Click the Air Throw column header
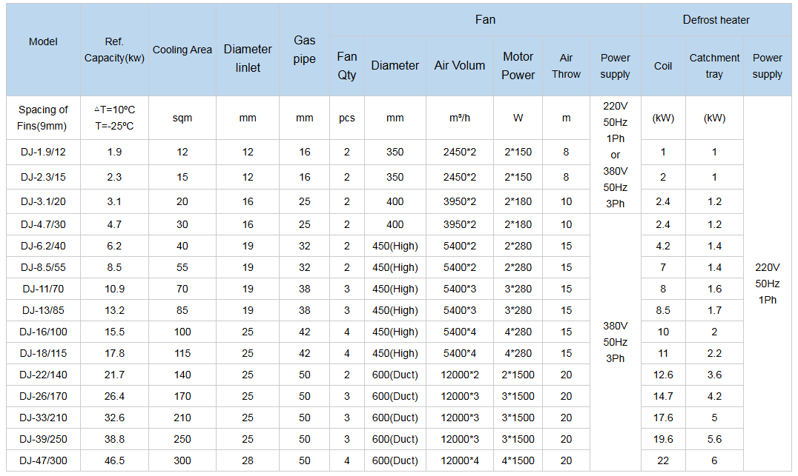The width and height of the screenshot is (798, 476). [x=567, y=66]
